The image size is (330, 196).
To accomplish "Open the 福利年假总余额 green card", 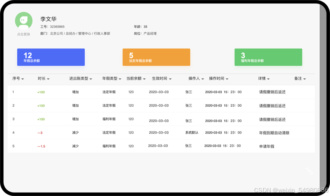I will 268,57.
